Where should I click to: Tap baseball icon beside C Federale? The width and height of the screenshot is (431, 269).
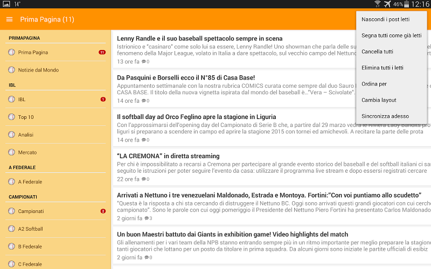pos(11,264)
